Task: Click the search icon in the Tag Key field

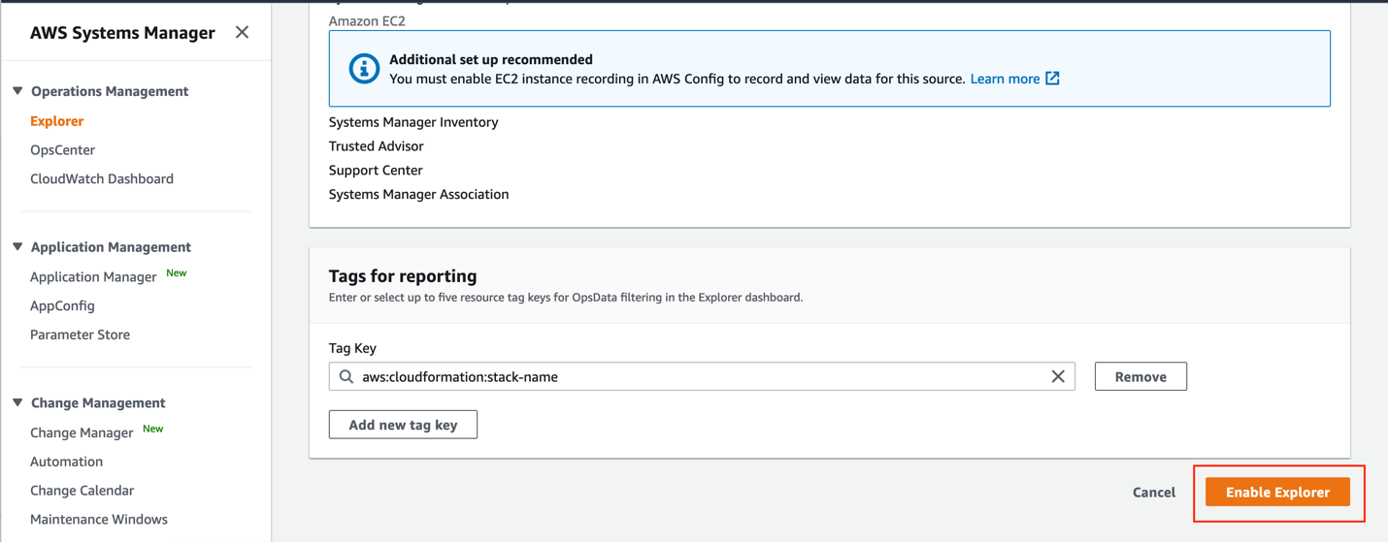Action: click(x=347, y=376)
